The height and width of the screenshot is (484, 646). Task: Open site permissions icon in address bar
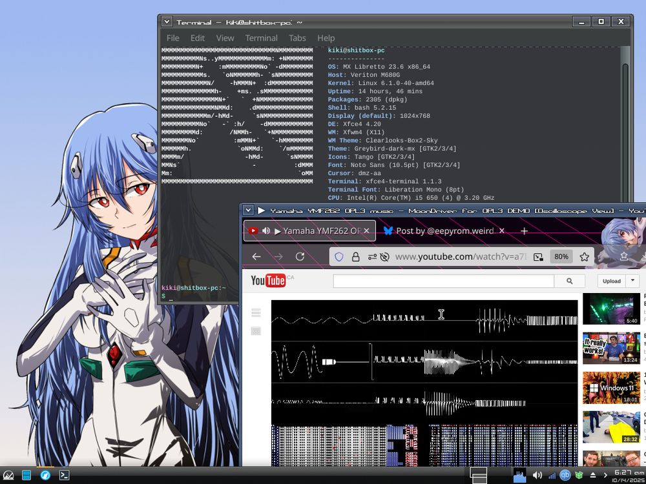pyautogui.click(x=372, y=257)
